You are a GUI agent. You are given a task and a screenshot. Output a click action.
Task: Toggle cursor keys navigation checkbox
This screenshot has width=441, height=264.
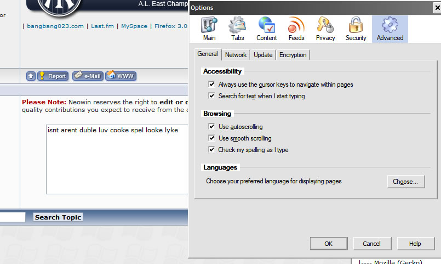point(211,84)
